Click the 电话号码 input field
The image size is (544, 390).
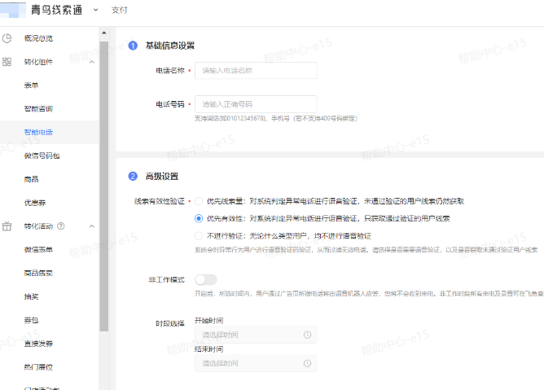pyautogui.click(x=256, y=104)
